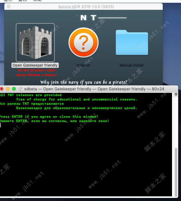
Task: Click the 'Нажмите ENTER' Russian terminal line
Action: click(x=54, y=121)
